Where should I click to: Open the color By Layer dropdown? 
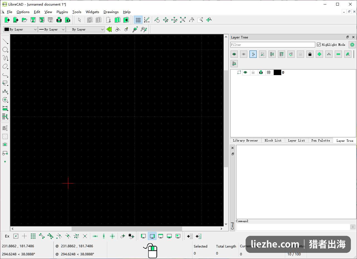coord(20,29)
